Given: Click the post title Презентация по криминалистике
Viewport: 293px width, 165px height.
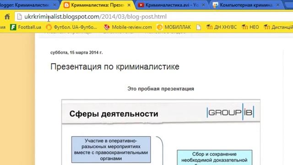Looking at the screenshot, I should click(x=115, y=67).
